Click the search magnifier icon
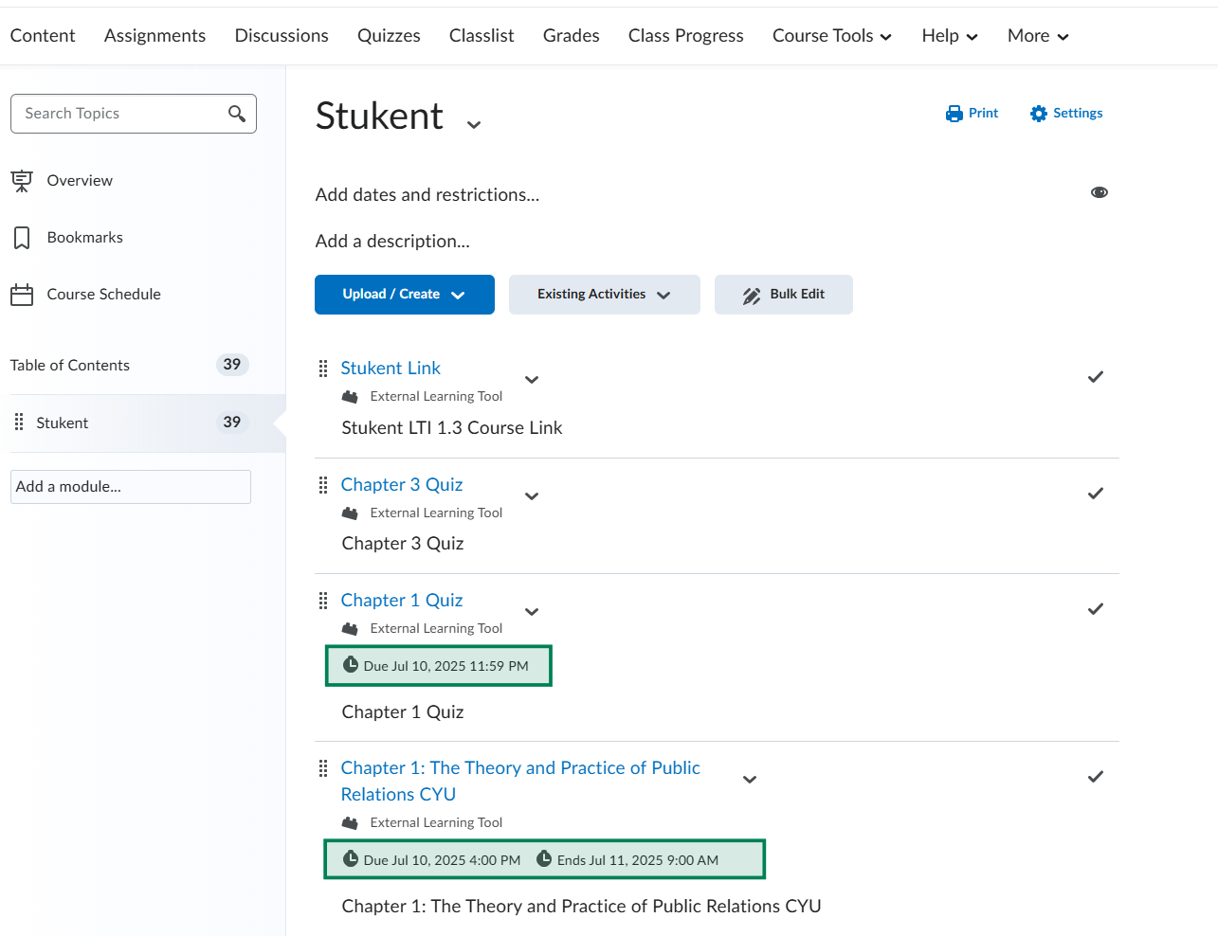1218x936 pixels. [x=237, y=114]
